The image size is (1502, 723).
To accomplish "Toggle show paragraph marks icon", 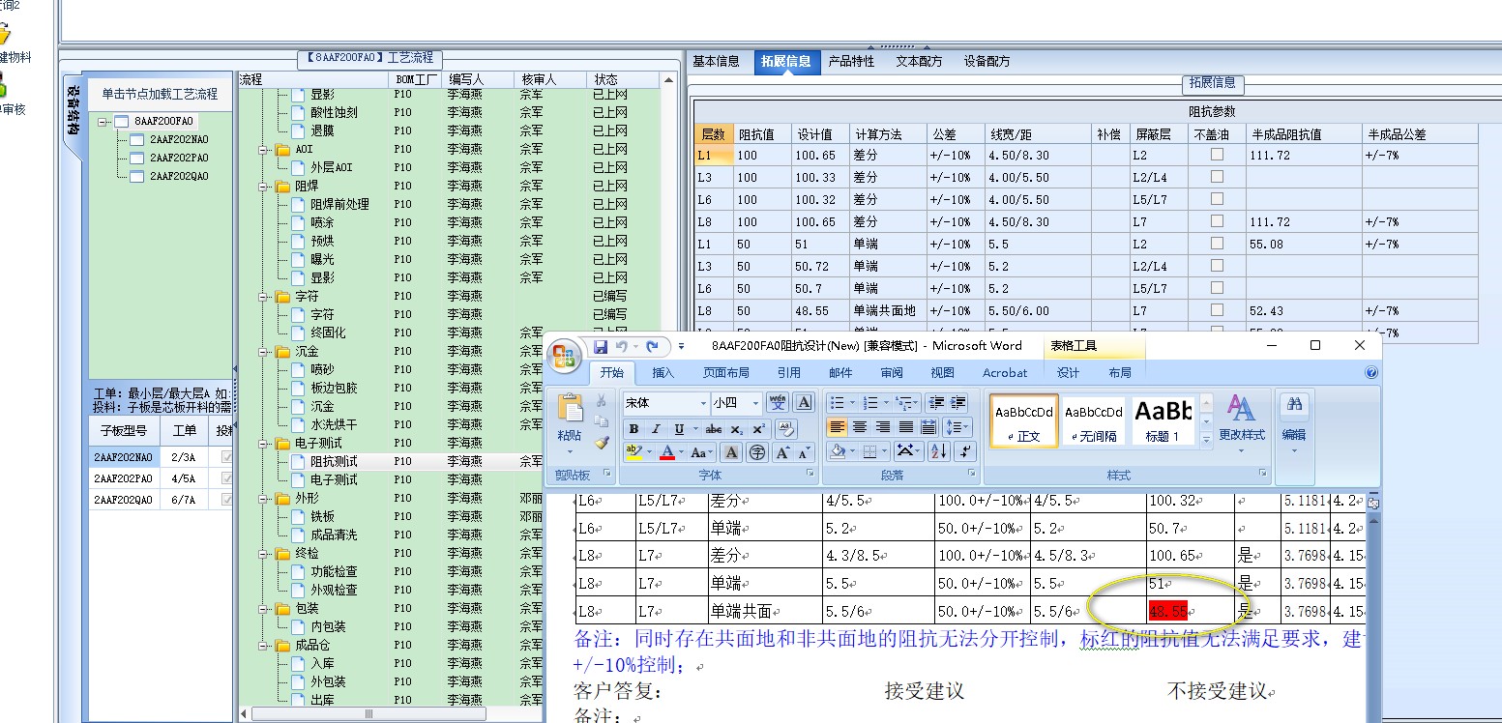I will coord(966,451).
